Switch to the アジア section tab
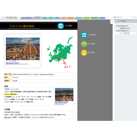Viewport: 137px width, 137px height. [x=63, y=18]
